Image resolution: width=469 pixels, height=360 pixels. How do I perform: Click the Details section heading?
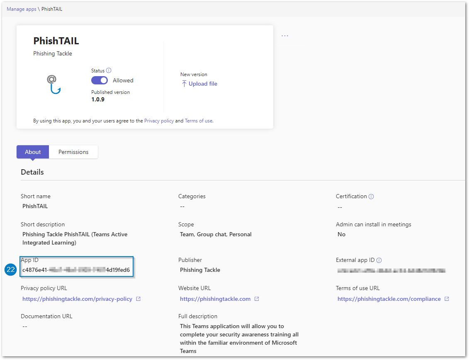coord(32,172)
